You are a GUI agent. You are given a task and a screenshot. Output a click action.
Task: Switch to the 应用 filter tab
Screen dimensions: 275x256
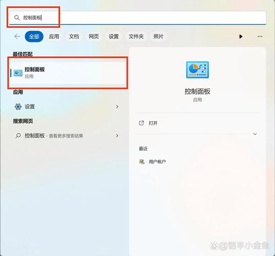click(54, 36)
